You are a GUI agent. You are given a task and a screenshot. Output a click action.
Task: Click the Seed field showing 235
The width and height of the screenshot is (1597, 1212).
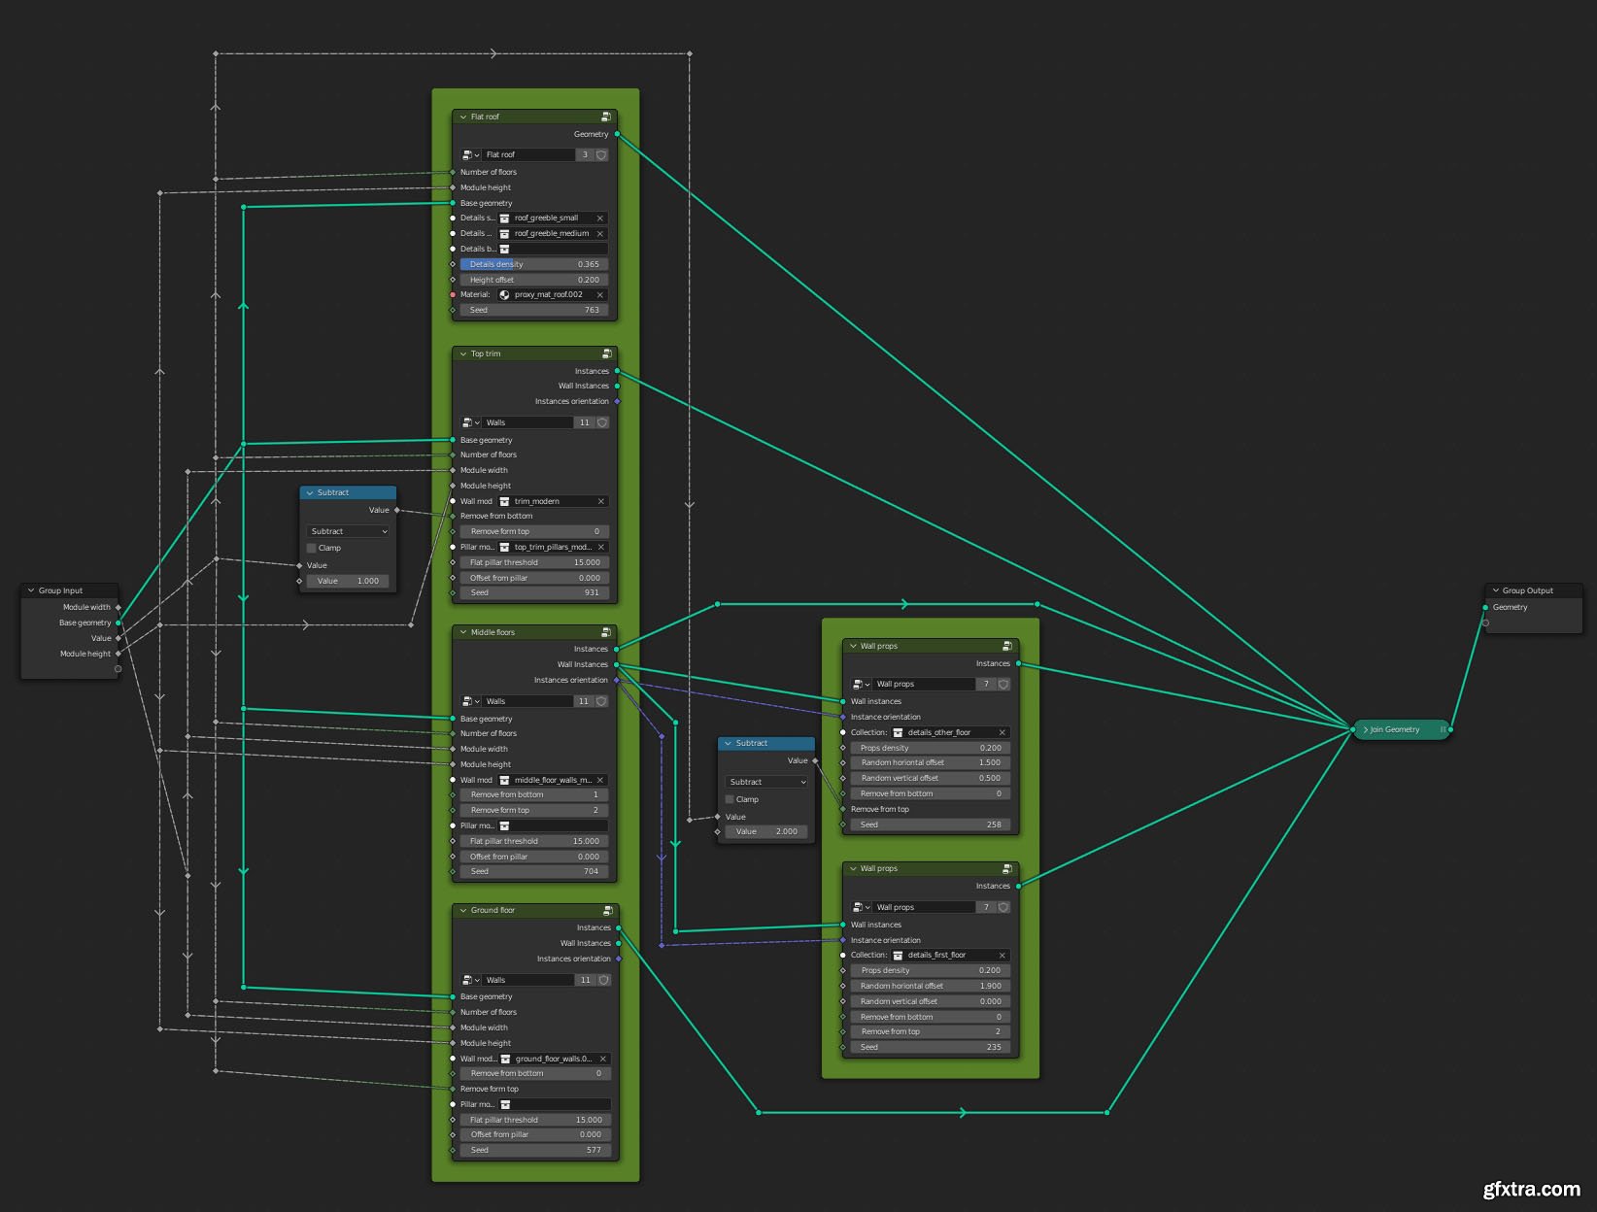click(x=931, y=1048)
